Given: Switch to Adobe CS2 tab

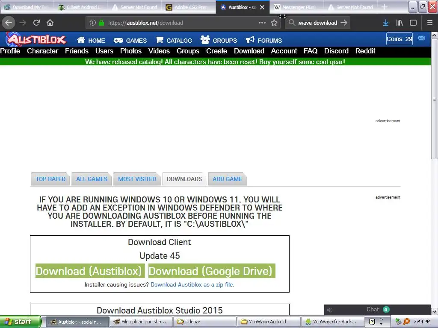Looking at the screenshot, I should [189, 7].
